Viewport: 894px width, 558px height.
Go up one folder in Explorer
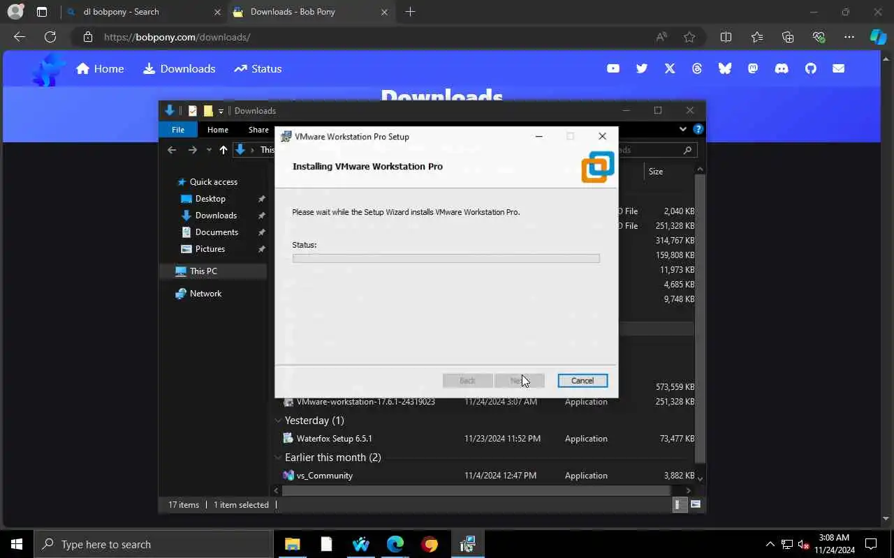pos(223,150)
